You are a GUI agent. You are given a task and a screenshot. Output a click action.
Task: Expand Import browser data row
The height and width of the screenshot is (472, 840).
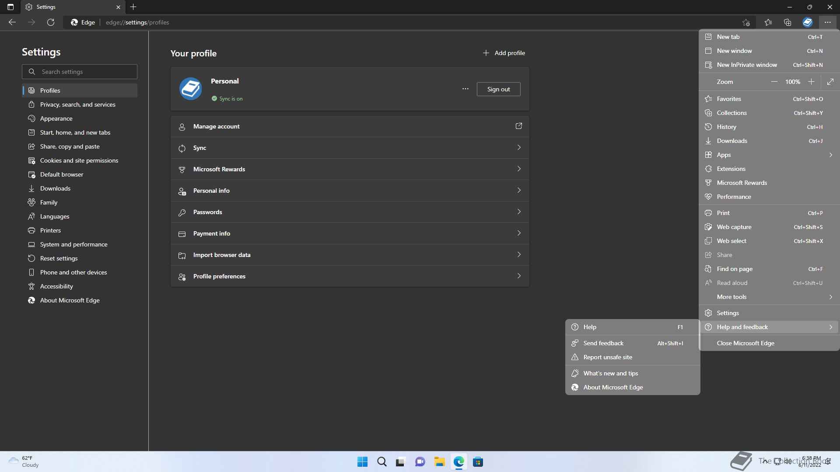click(x=350, y=255)
